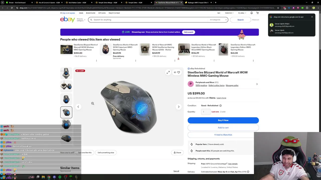Open a new browser tab
The height and width of the screenshot is (180, 321).
[x=215, y=2]
